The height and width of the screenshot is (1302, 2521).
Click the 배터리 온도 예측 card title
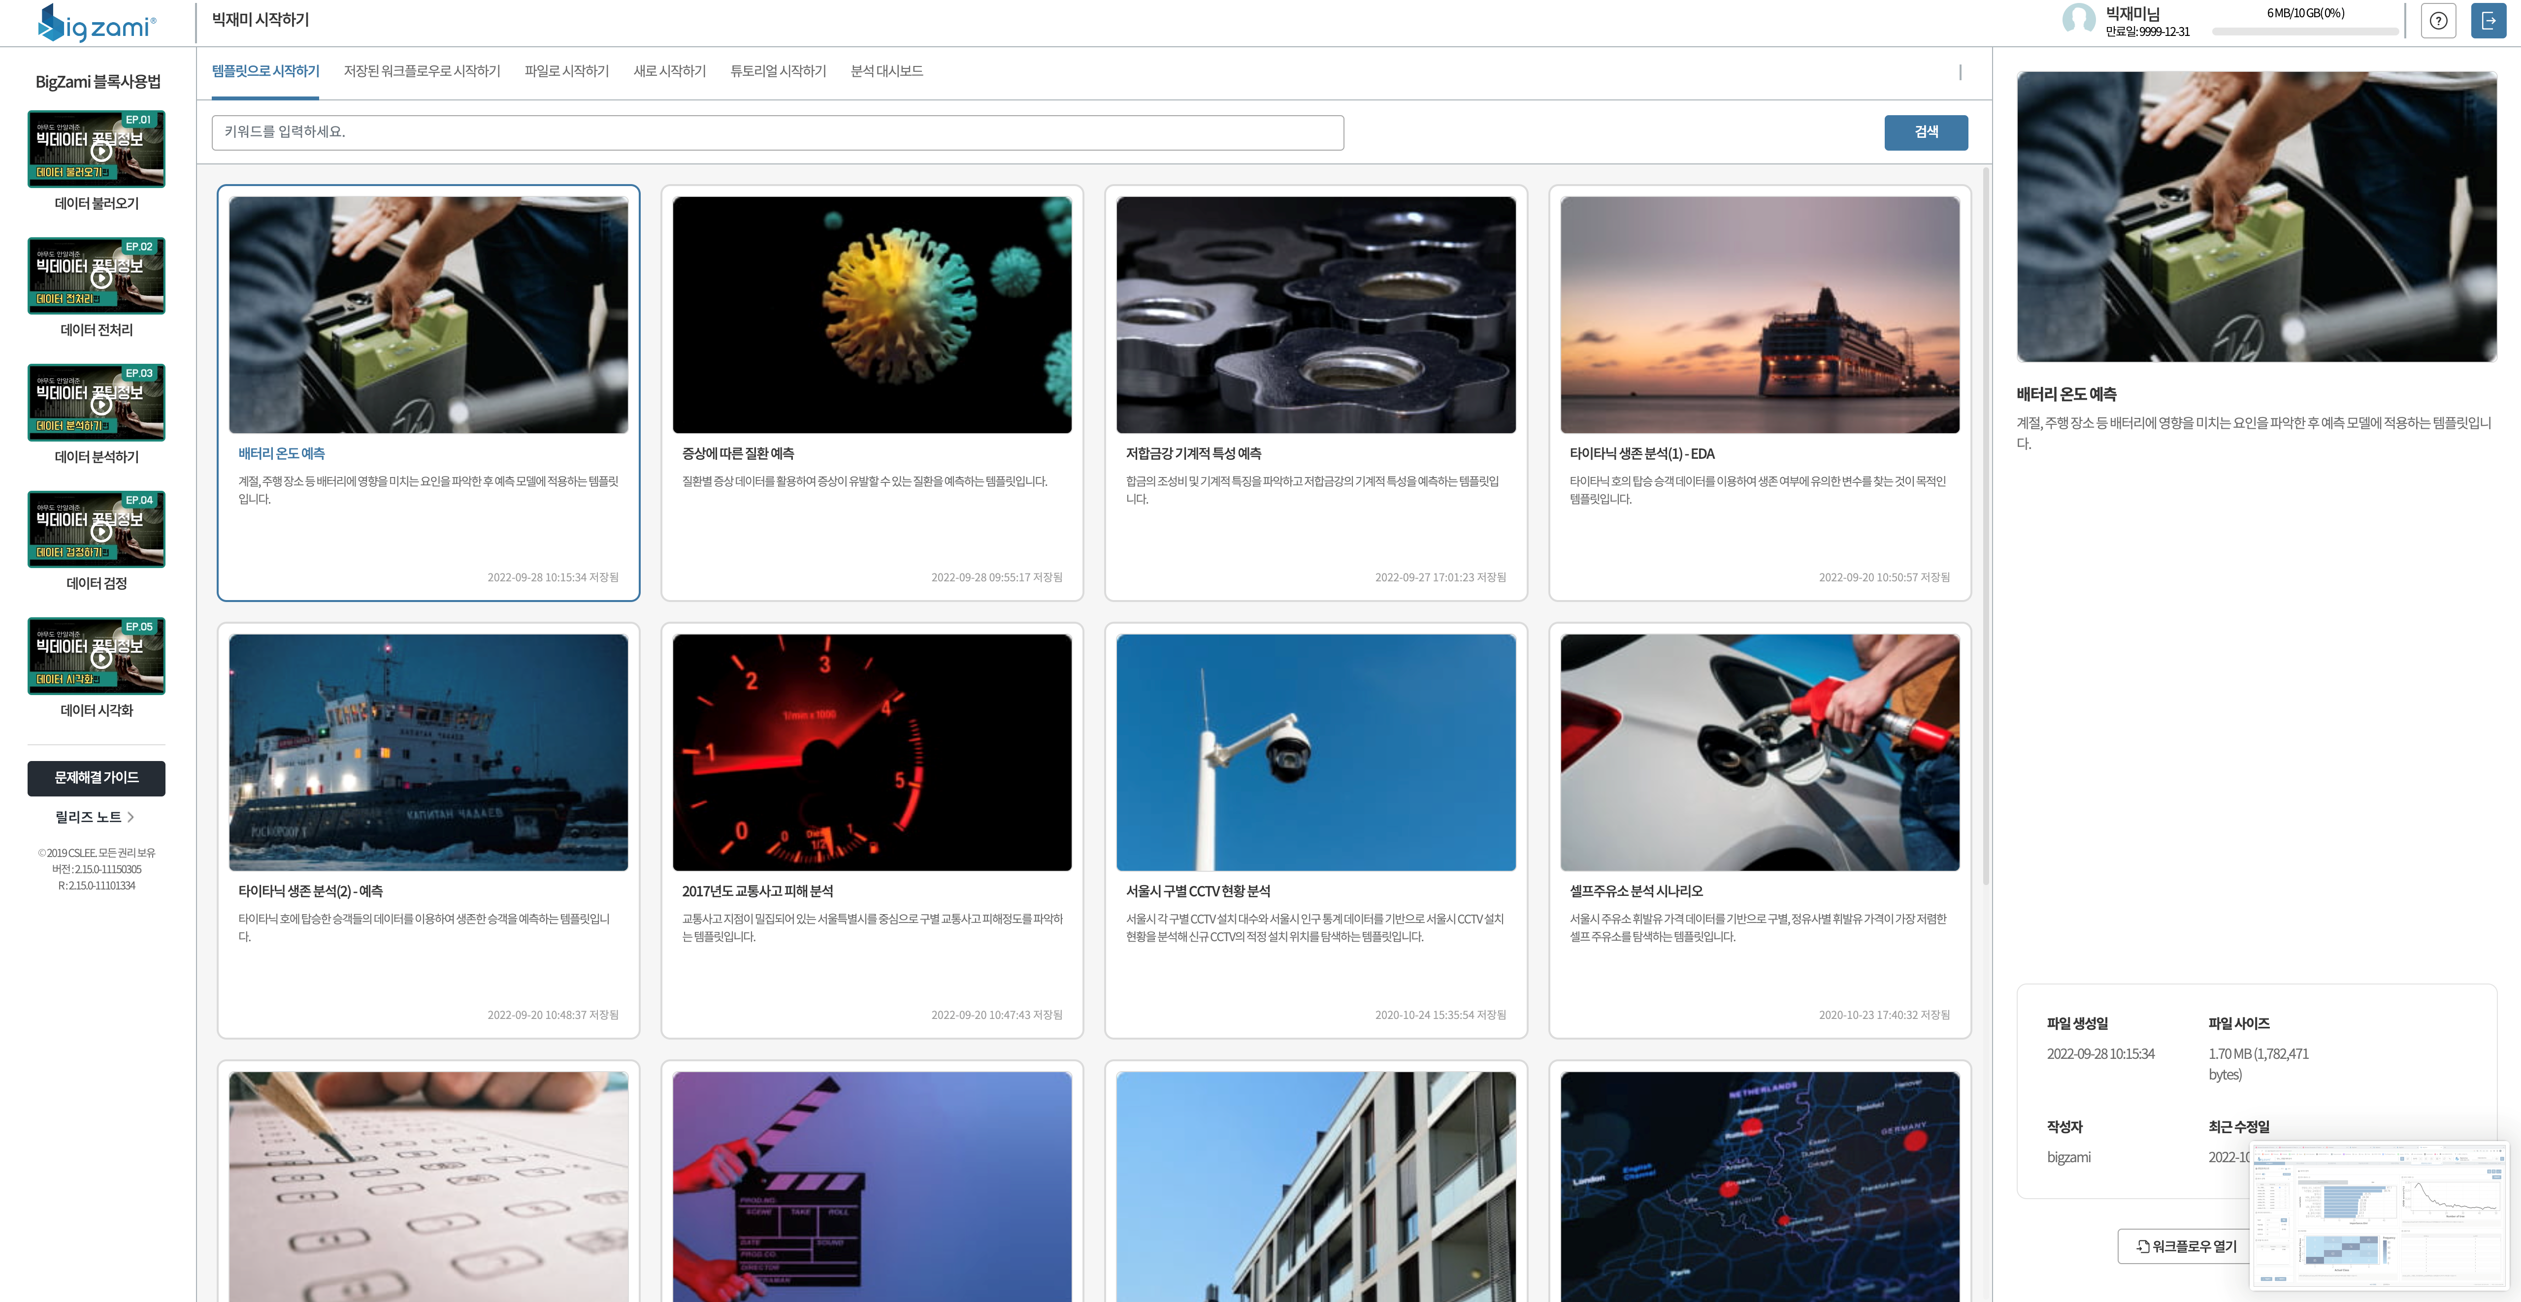coord(282,454)
